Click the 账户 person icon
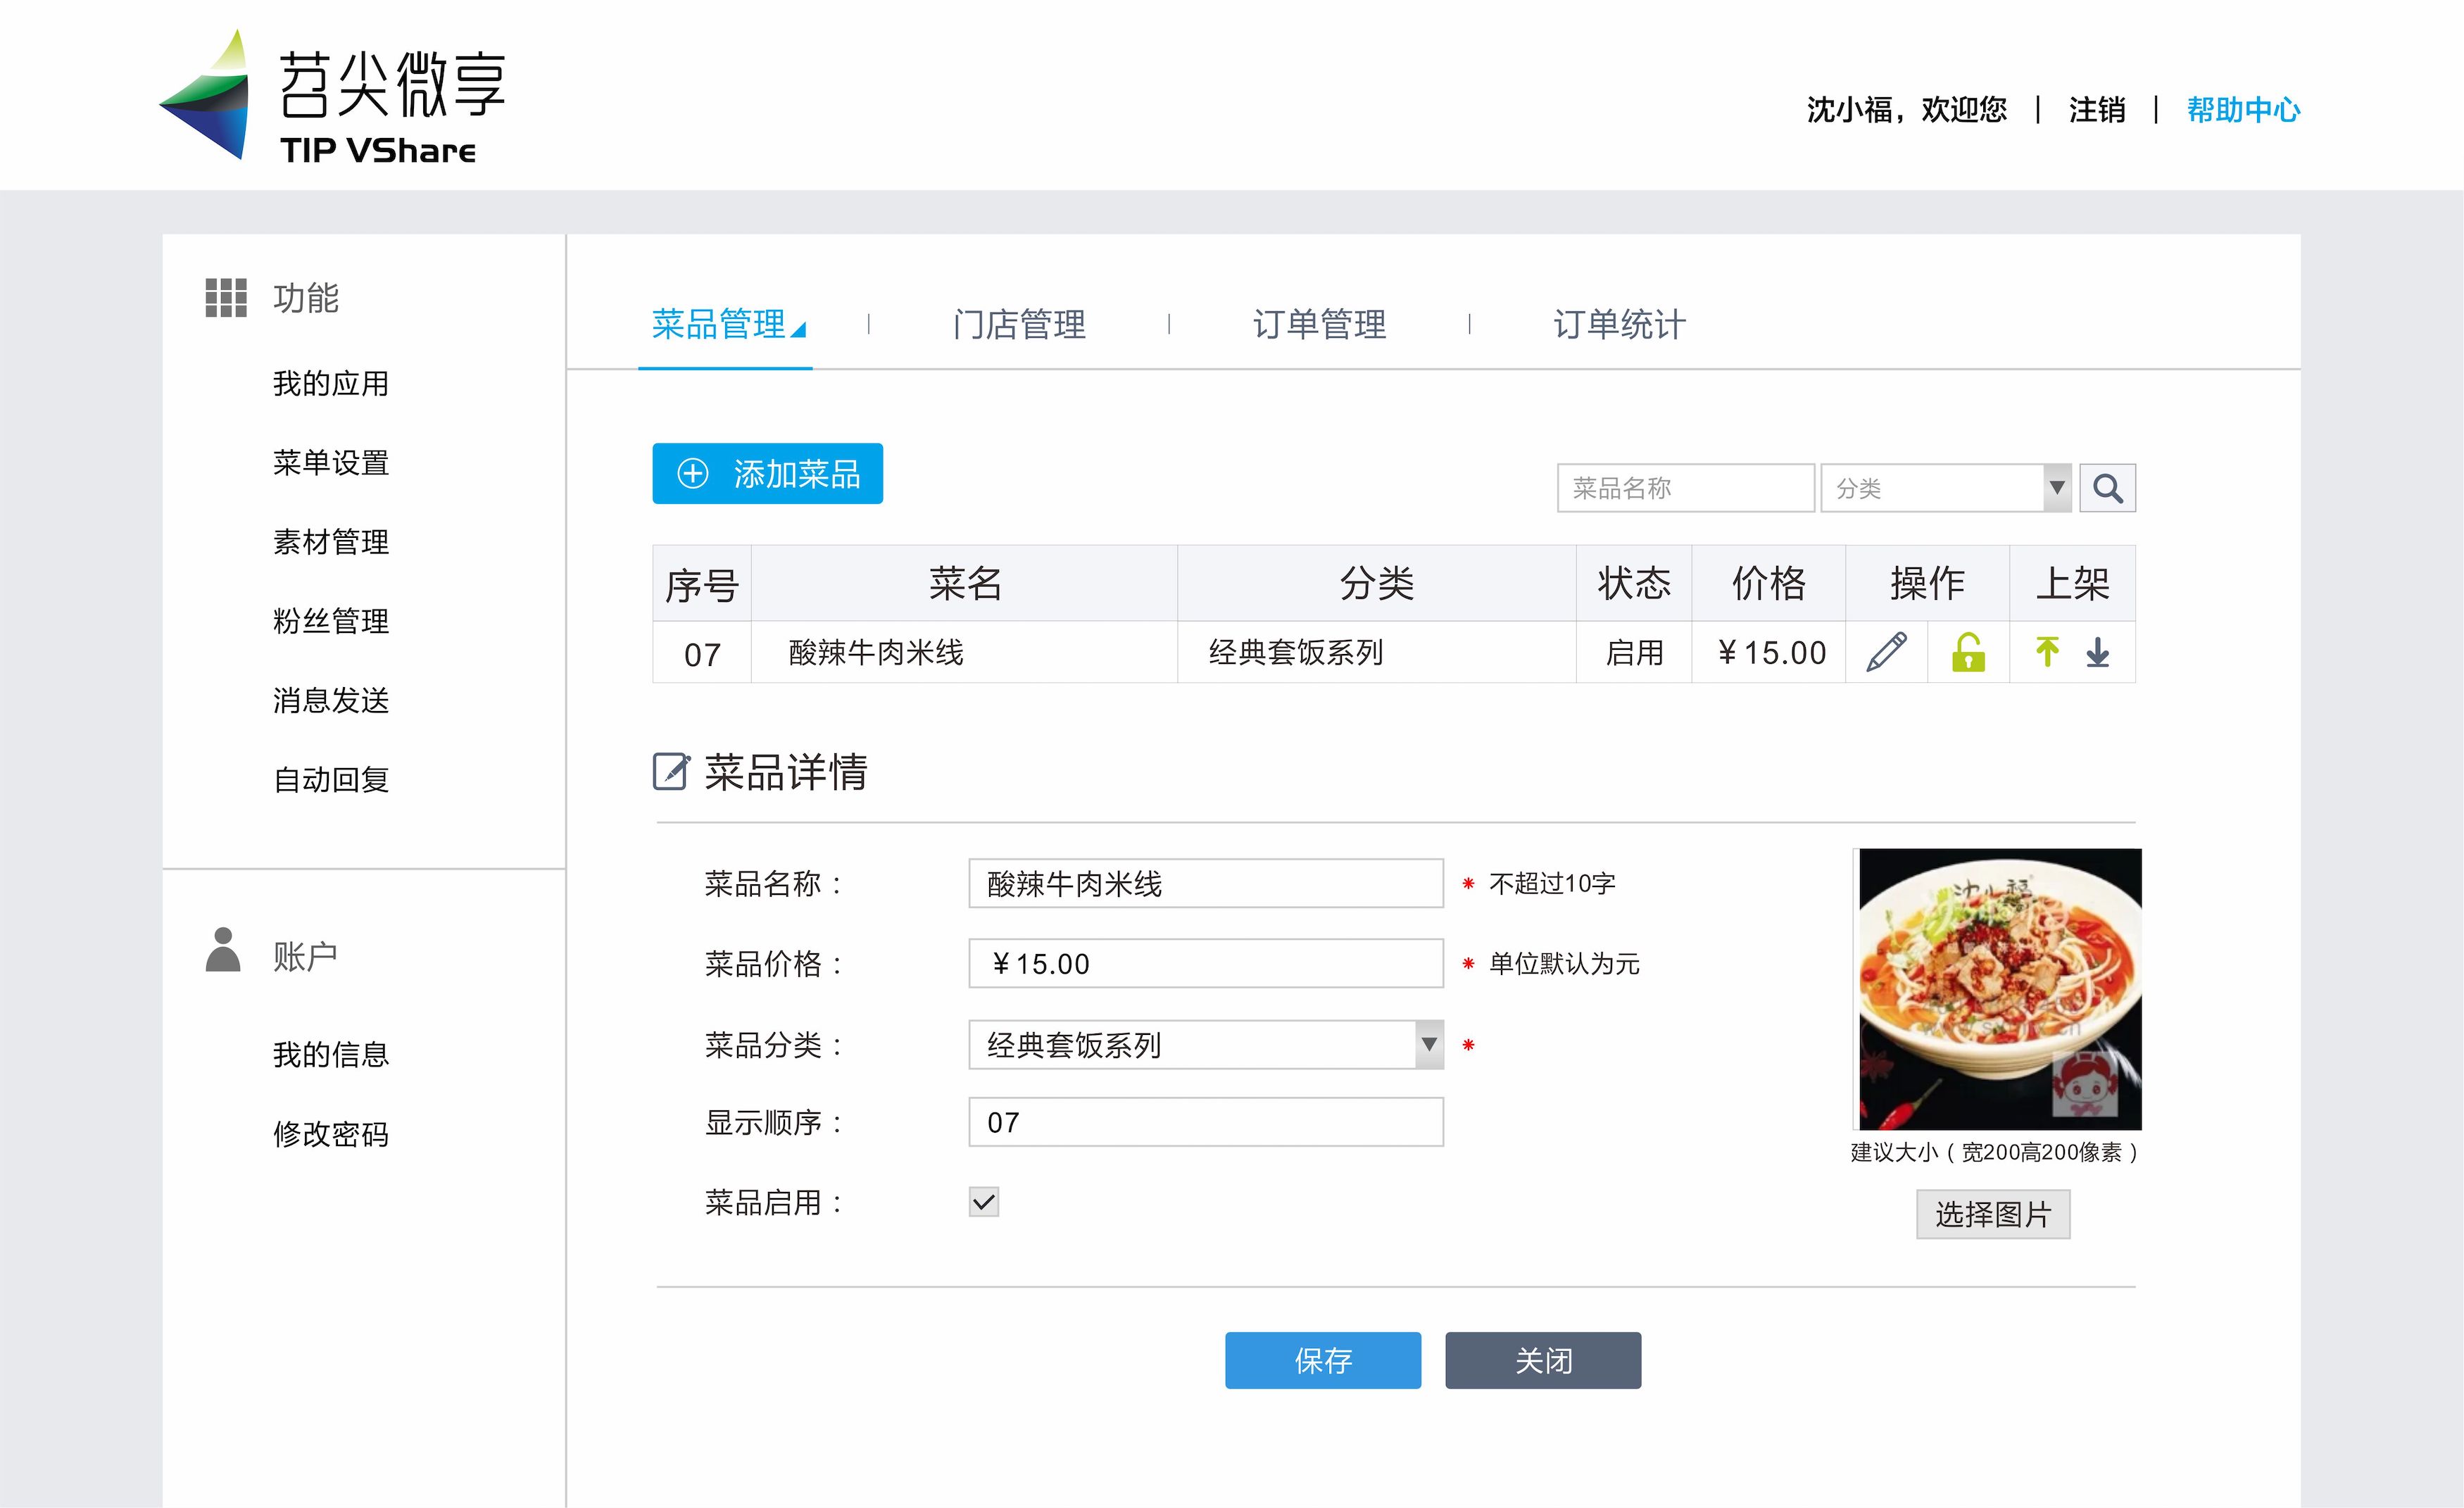Screen dimensions: 2464x1508 click(222, 951)
